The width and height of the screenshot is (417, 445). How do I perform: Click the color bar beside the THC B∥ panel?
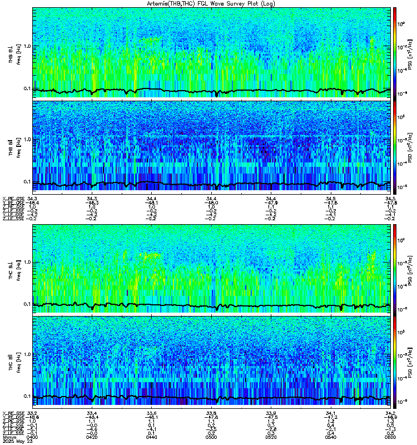[395, 363]
